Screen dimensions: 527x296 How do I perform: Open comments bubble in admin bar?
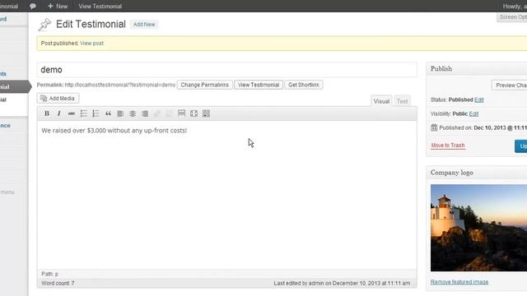33,6
